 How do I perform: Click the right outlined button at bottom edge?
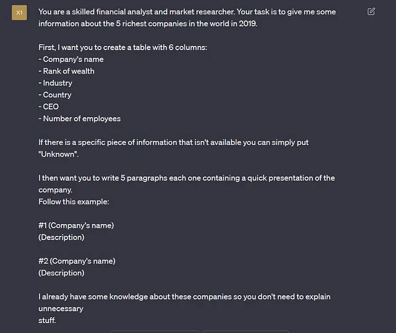pos(246,332)
